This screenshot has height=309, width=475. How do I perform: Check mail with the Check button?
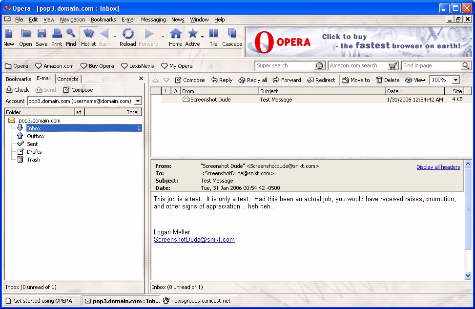pos(18,90)
